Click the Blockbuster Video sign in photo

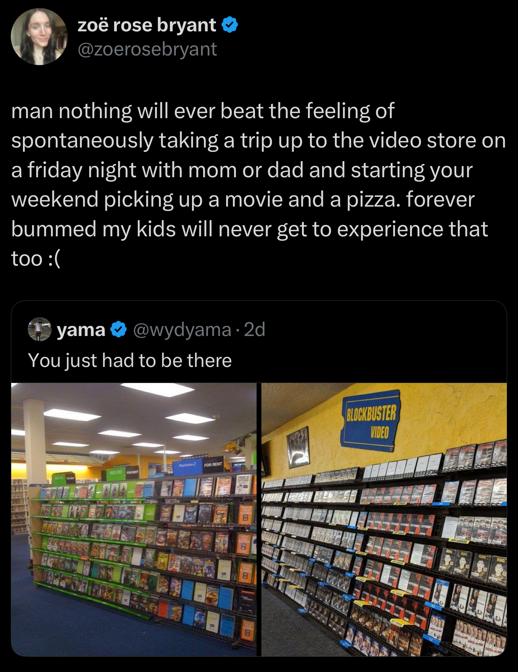pyautogui.click(x=371, y=419)
